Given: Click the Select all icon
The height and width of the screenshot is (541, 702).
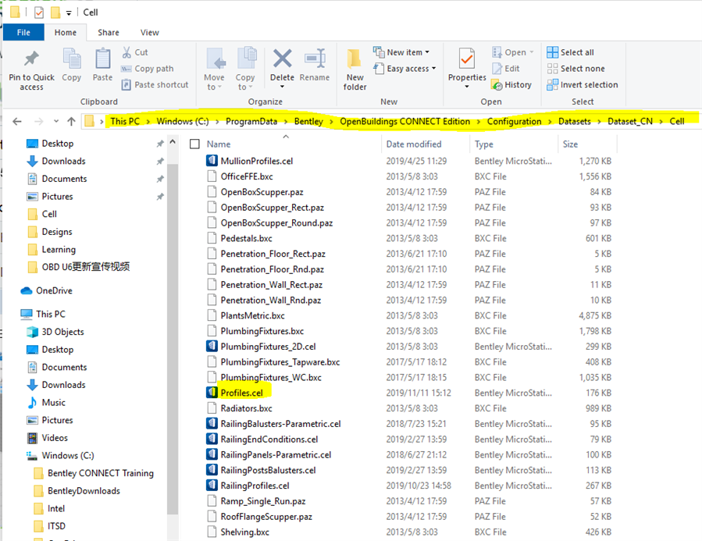Looking at the screenshot, I should 553,52.
